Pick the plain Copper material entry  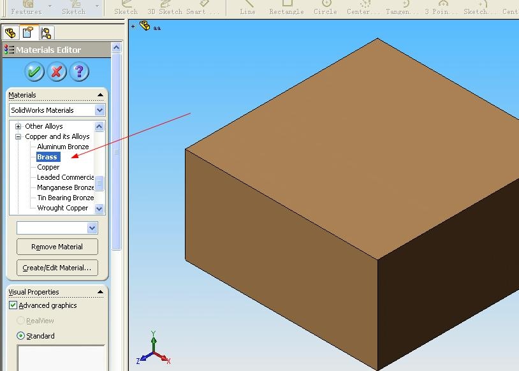[x=48, y=167]
